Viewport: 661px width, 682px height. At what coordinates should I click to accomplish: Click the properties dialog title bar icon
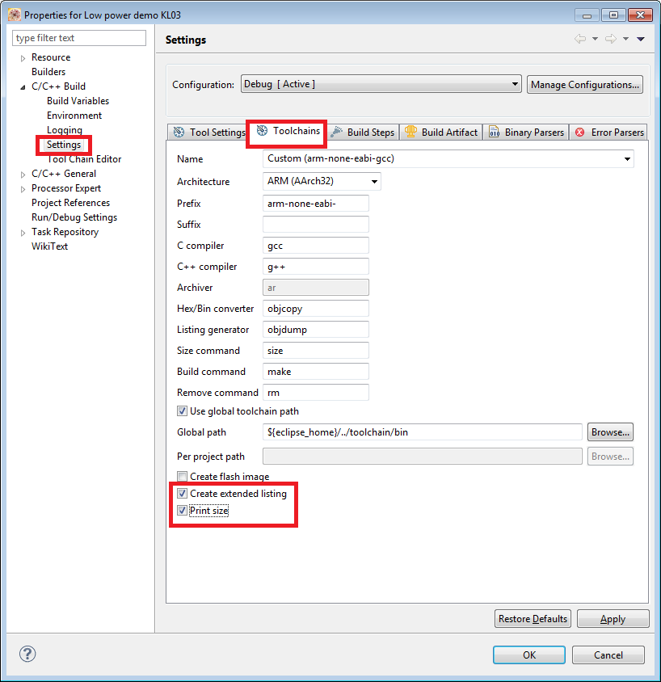click(x=15, y=15)
